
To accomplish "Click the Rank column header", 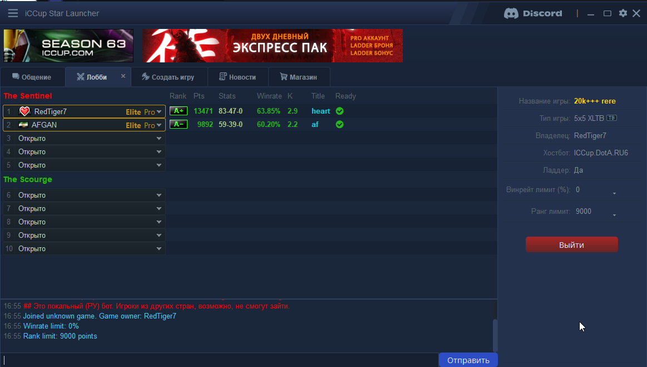I will point(178,96).
